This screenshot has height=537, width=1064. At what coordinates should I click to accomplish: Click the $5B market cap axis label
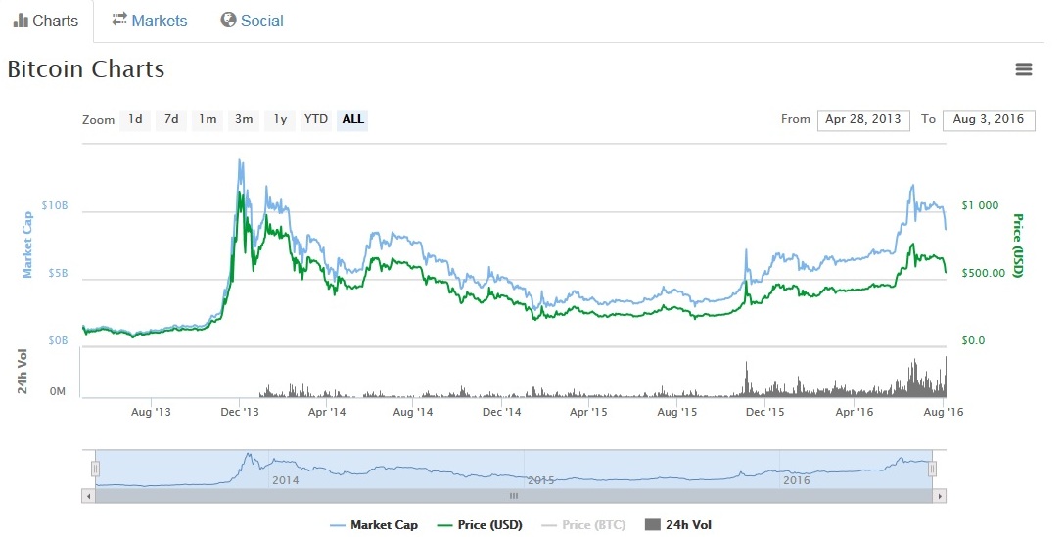coord(59,273)
